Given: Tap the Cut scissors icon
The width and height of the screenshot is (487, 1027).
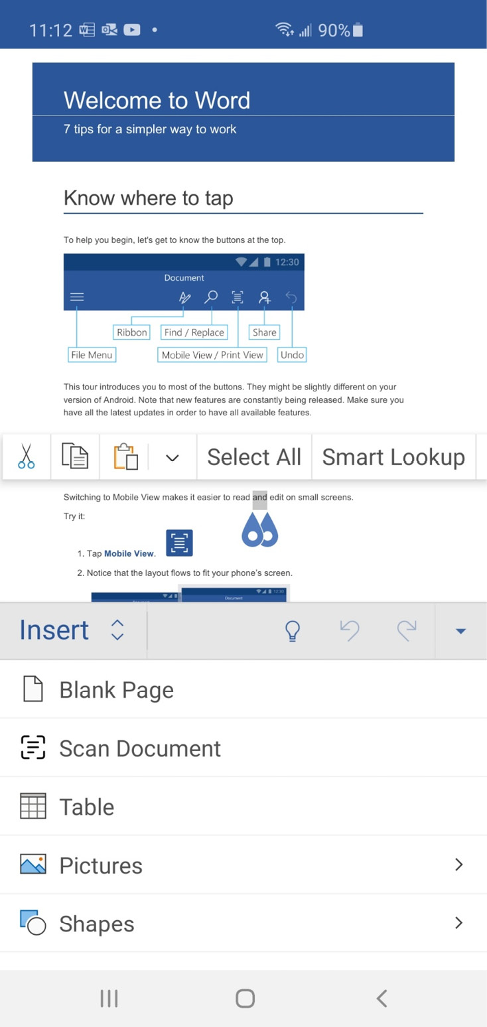Looking at the screenshot, I should [x=27, y=456].
